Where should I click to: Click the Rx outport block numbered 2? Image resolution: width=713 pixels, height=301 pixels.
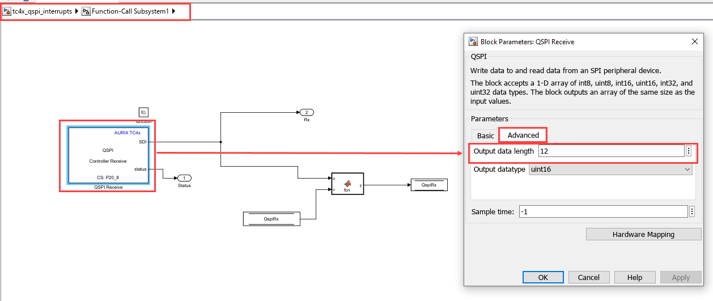point(307,112)
